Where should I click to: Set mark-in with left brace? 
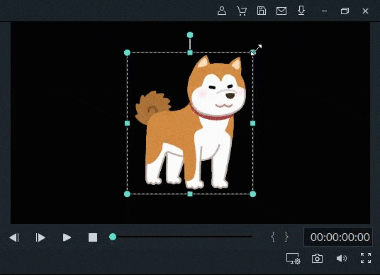273,237
